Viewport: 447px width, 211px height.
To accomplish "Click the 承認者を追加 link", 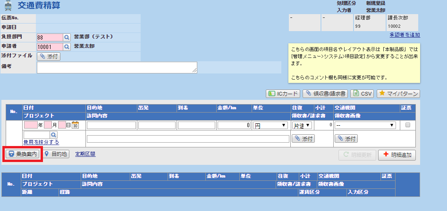I will pos(405,35).
